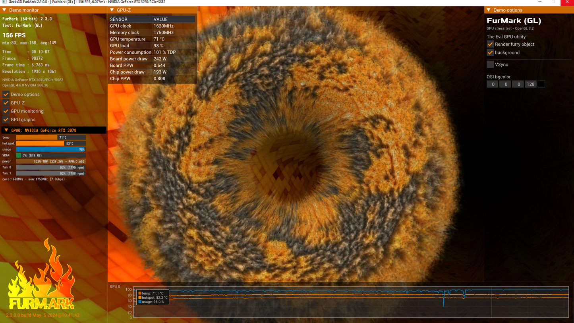The height and width of the screenshot is (323, 574).
Task: Toggle the GPU monitoring checkbox
Action: click(x=6, y=111)
